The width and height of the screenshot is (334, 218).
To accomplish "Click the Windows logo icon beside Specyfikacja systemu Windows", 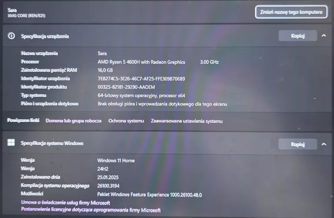I will pyautogui.click(x=11, y=142).
